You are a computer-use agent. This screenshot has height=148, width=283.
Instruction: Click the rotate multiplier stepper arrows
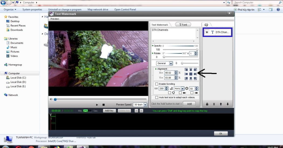click(196, 54)
